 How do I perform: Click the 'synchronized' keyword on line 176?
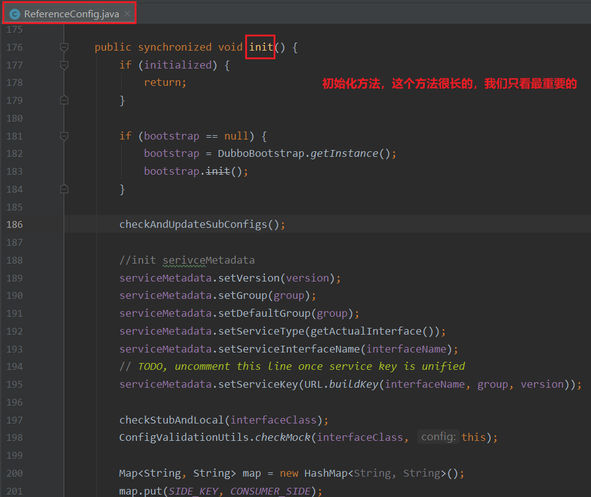pos(175,47)
